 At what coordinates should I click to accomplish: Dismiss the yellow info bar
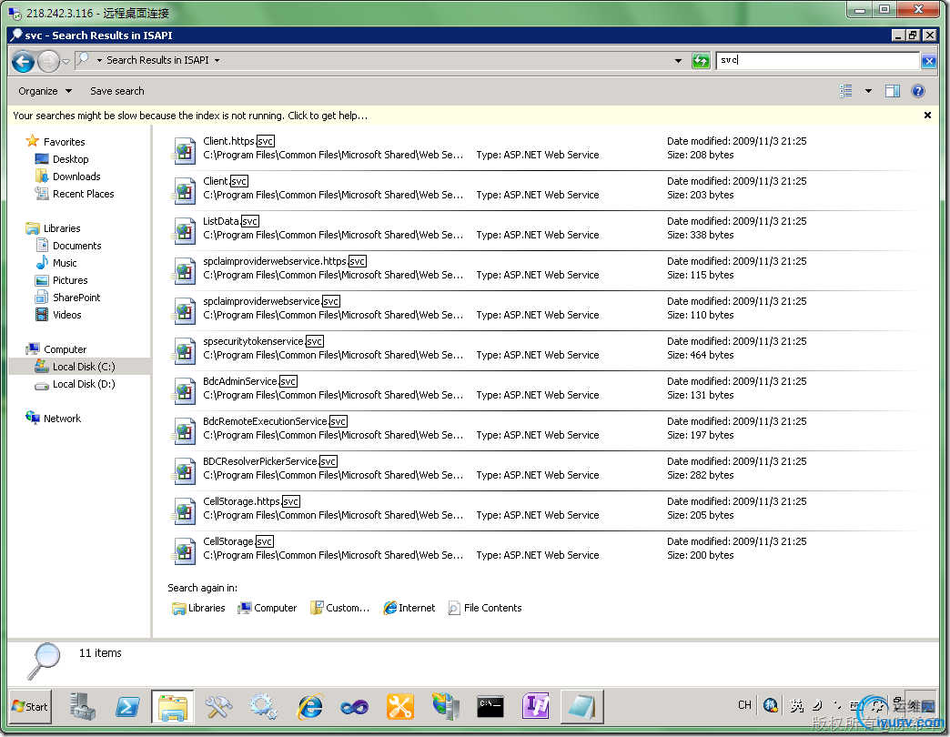point(927,115)
